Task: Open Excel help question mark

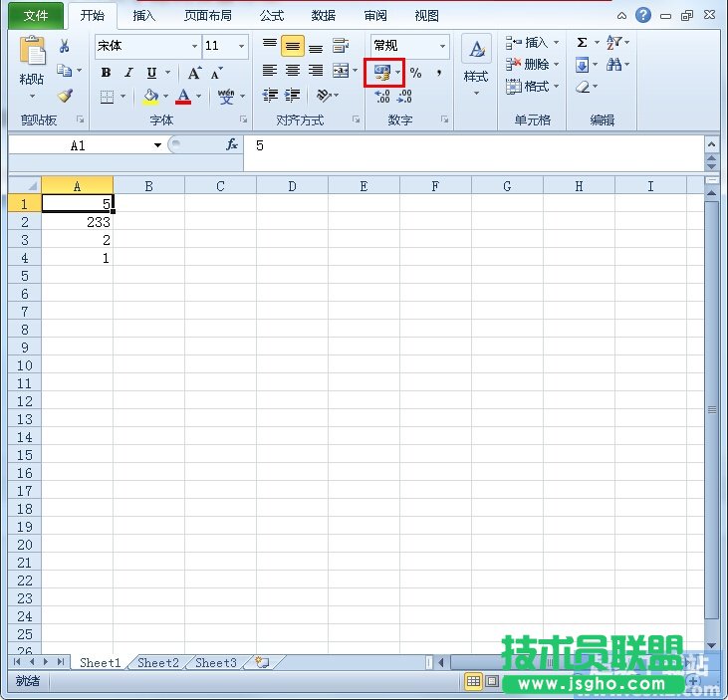Action: [643, 15]
